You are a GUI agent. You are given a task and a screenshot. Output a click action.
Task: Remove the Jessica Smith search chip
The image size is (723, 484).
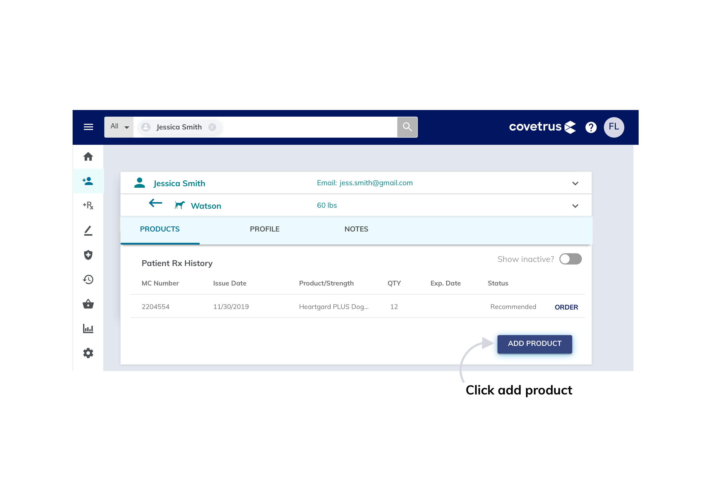pyautogui.click(x=212, y=127)
